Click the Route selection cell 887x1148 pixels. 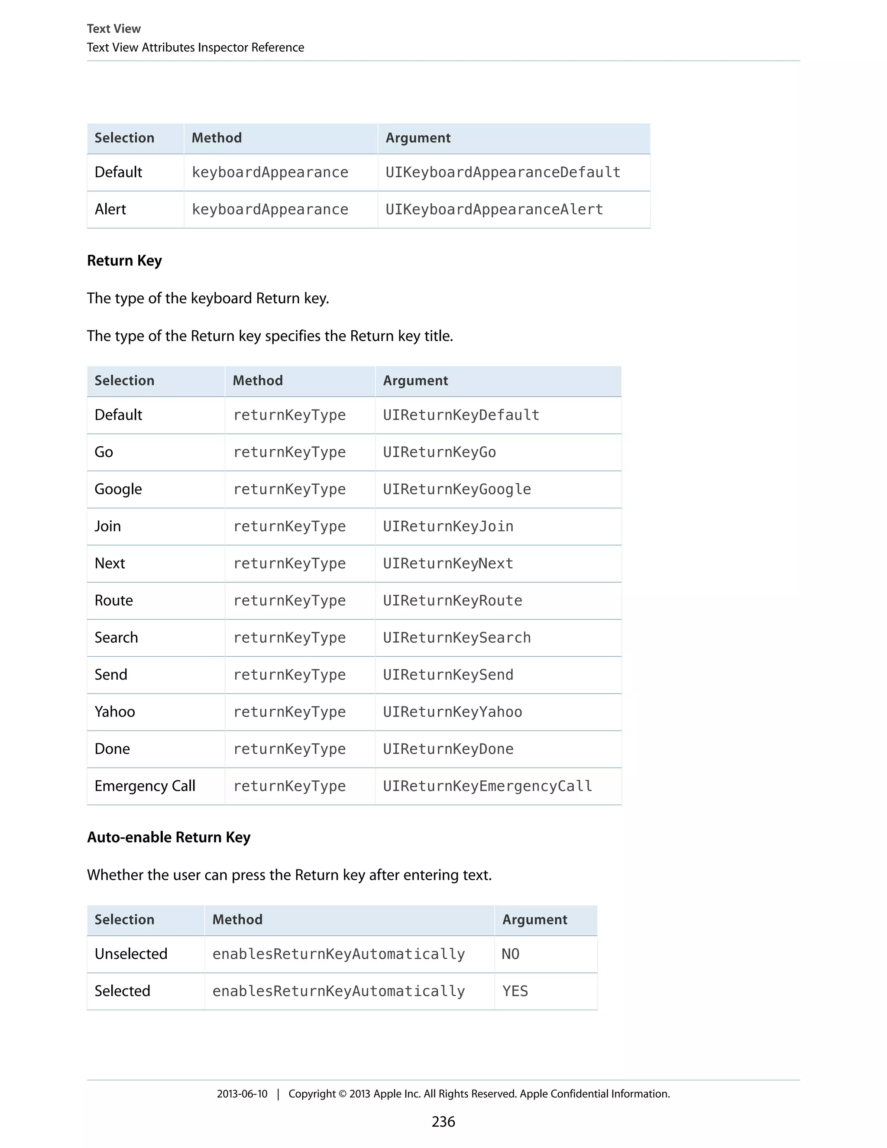(113, 600)
